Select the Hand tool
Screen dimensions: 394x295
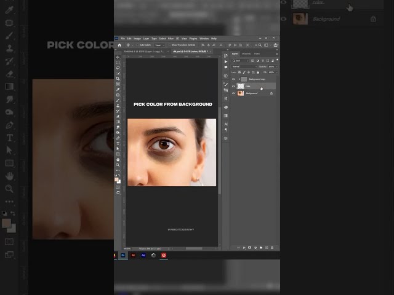coord(118,160)
